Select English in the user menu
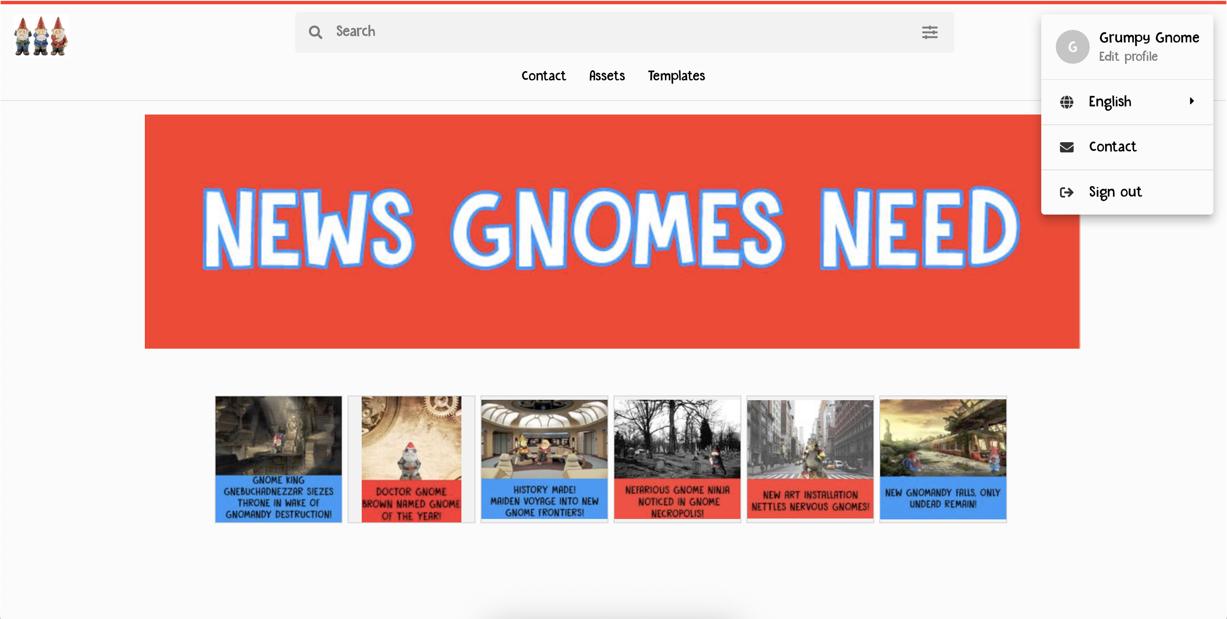 tap(1109, 102)
